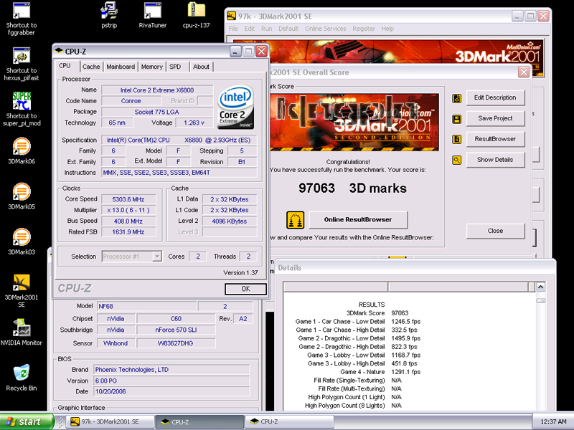
Task: Open the Default menu in 3DMark2001 SE
Action: pyautogui.click(x=288, y=29)
